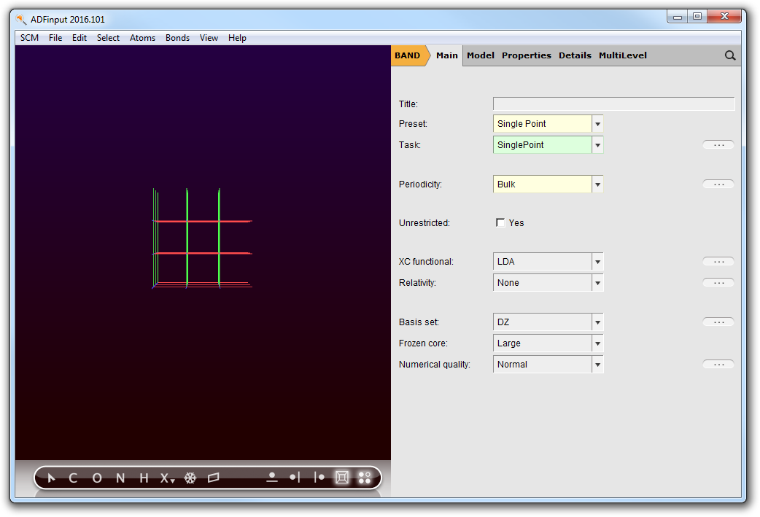760x517 pixels.
Task: Open the structures snowflake tool
Action: 190,478
